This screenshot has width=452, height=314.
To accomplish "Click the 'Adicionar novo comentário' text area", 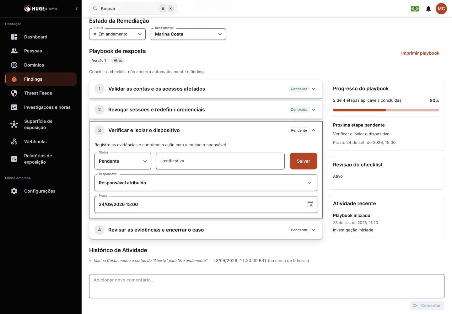I will pos(267,286).
